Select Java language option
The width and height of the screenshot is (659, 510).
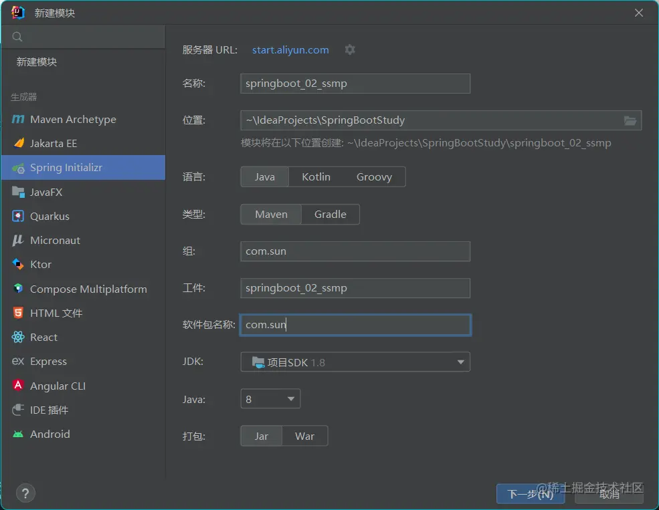[x=264, y=176]
